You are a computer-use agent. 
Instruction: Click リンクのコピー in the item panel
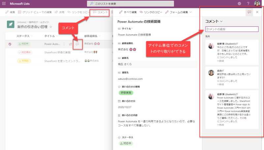151,12
